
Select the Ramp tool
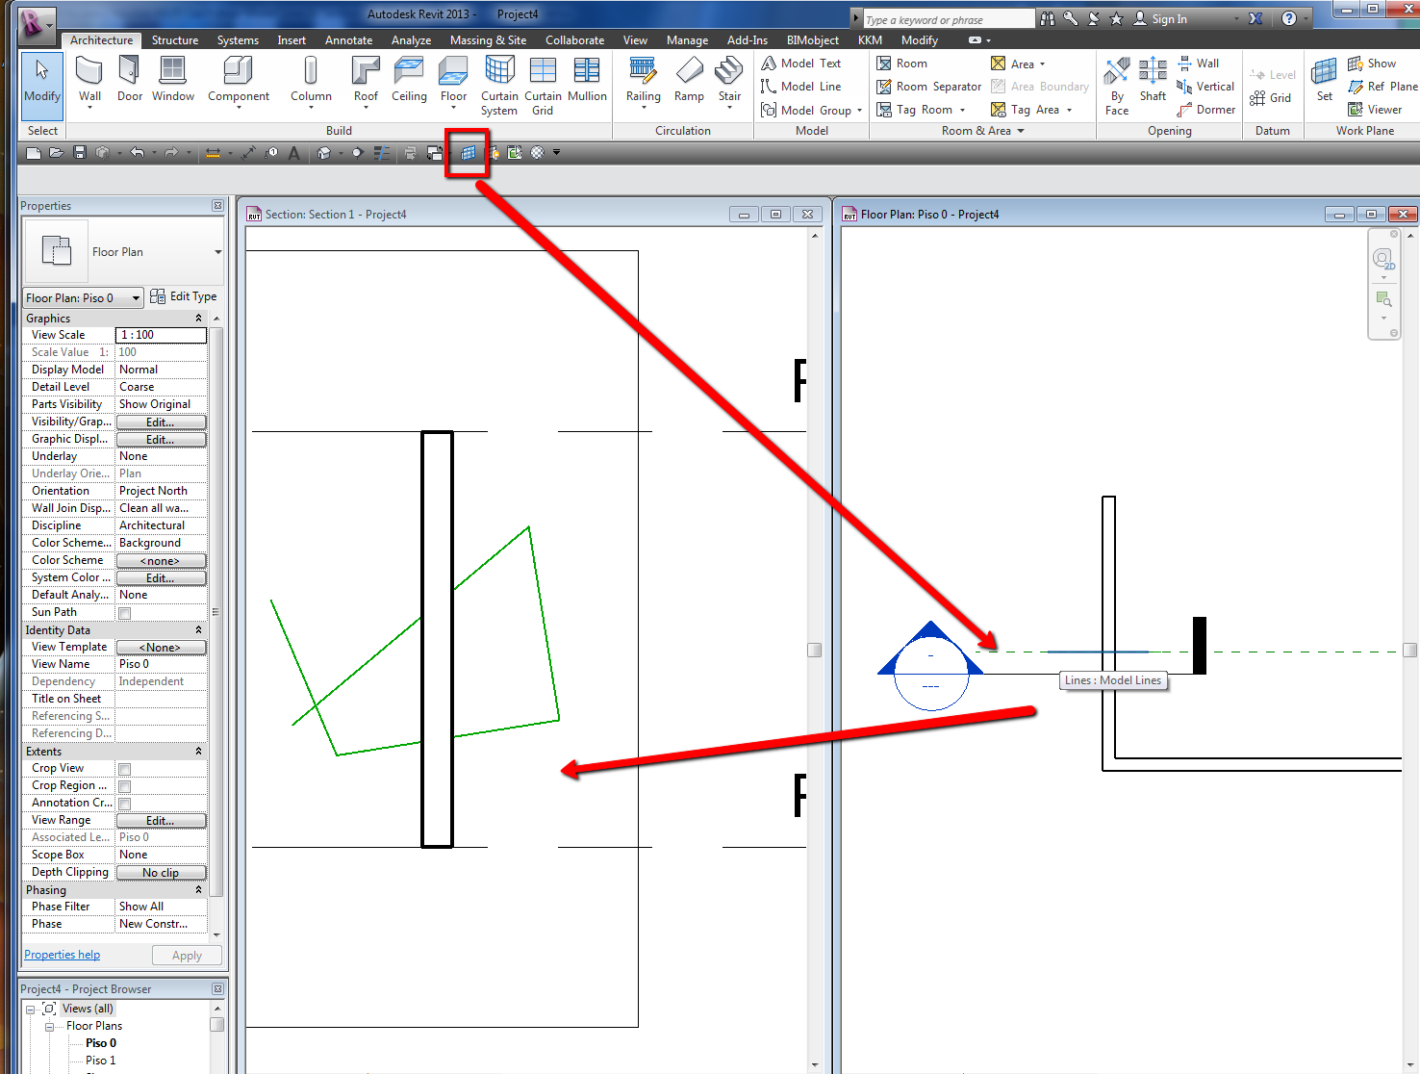click(689, 79)
